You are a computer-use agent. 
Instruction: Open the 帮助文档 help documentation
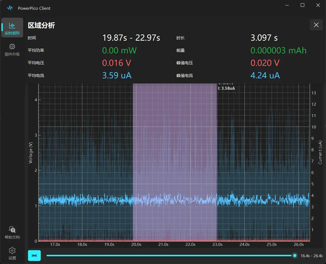(x=12, y=232)
